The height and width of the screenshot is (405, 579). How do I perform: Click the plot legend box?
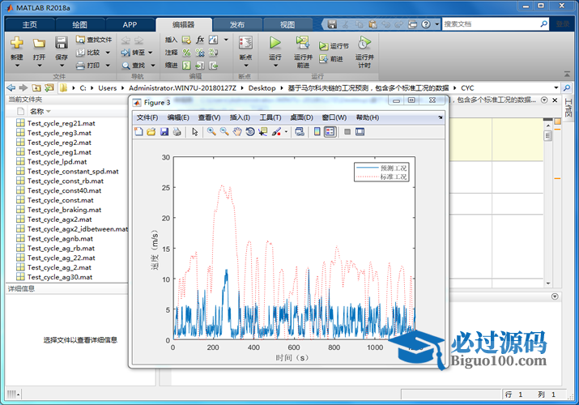[x=381, y=173]
